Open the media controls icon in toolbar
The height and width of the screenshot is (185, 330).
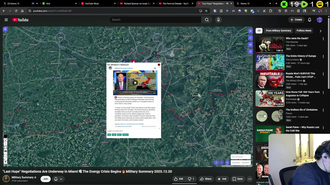tap(314, 11)
